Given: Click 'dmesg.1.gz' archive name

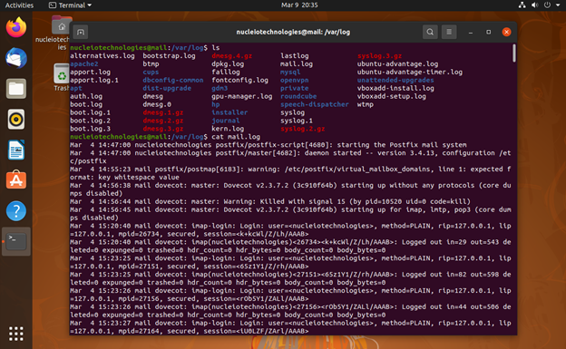Looking at the screenshot, I should [162, 112].
